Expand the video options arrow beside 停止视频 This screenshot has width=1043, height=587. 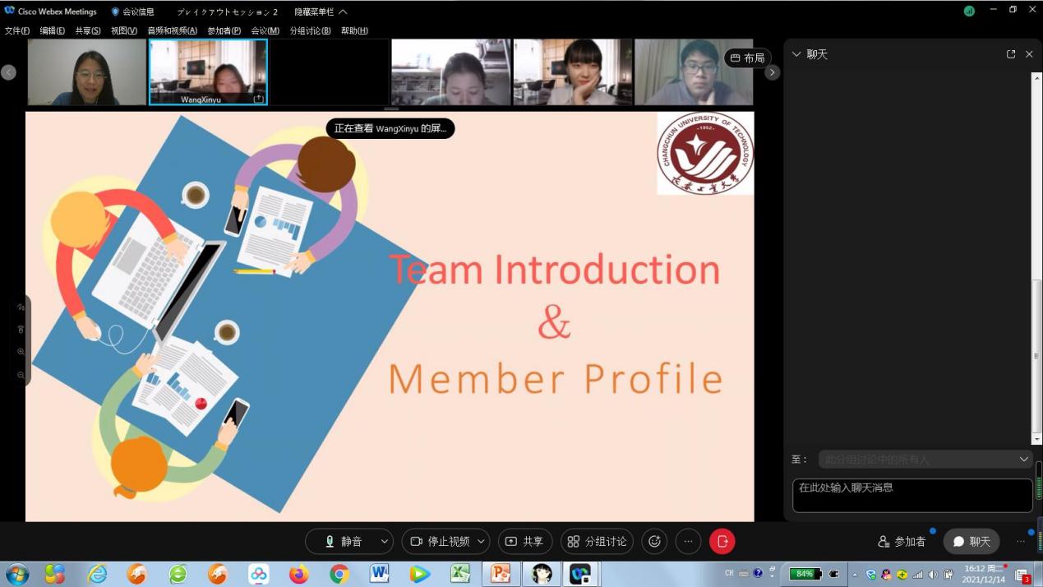[481, 541]
